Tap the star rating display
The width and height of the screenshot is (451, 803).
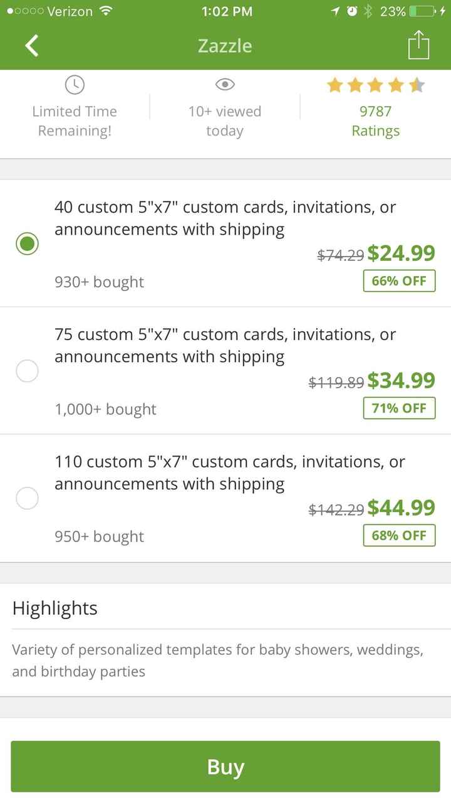point(375,85)
